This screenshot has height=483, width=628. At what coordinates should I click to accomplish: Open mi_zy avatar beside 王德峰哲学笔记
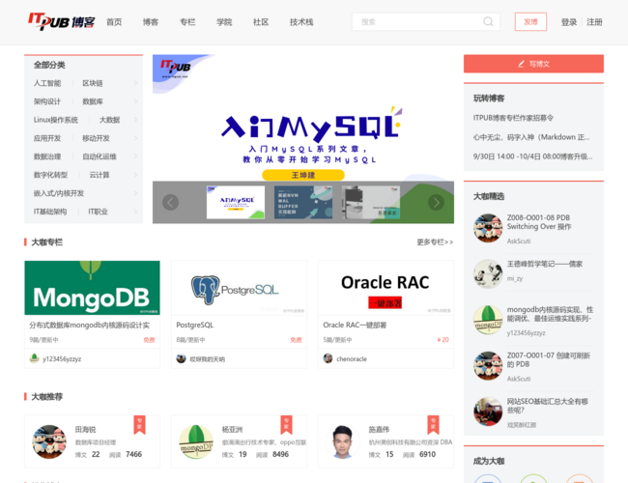[x=488, y=274]
